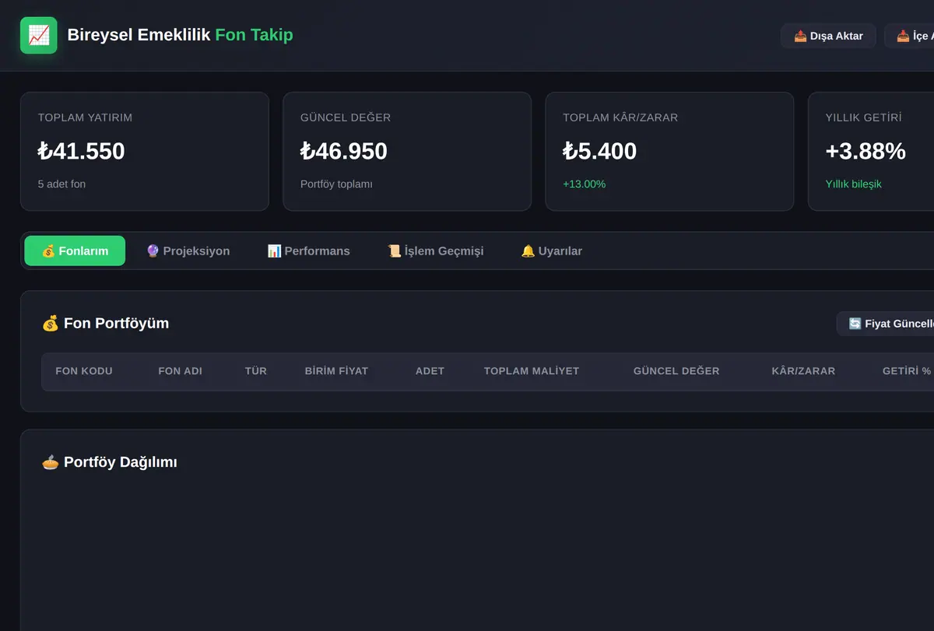Viewport: 934px width, 631px height.
Task: Click the Fiyat Güncelle refresh button
Action: 885,324
